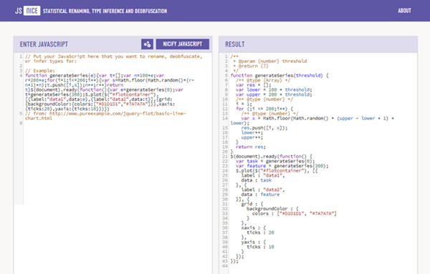The height and width of the screenshot is (274, 430).
Task: Click the first comment line in input editor
Action: (113, 59)
